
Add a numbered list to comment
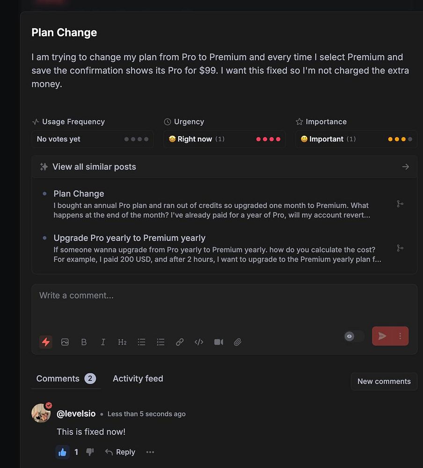coord(160,342)
